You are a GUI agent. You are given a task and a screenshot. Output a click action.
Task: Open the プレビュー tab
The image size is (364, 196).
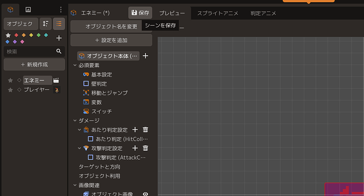coord(172,13)
